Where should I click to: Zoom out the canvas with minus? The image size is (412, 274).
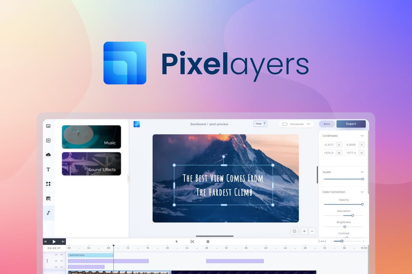312,231
